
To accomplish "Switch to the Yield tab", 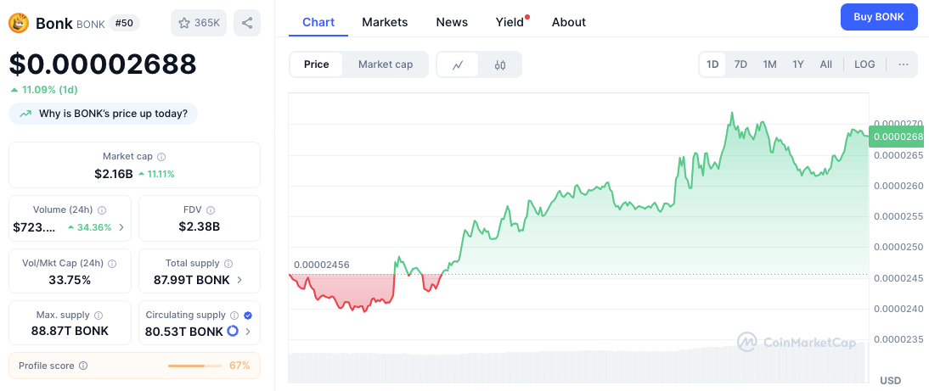I will tap(510, 22).
